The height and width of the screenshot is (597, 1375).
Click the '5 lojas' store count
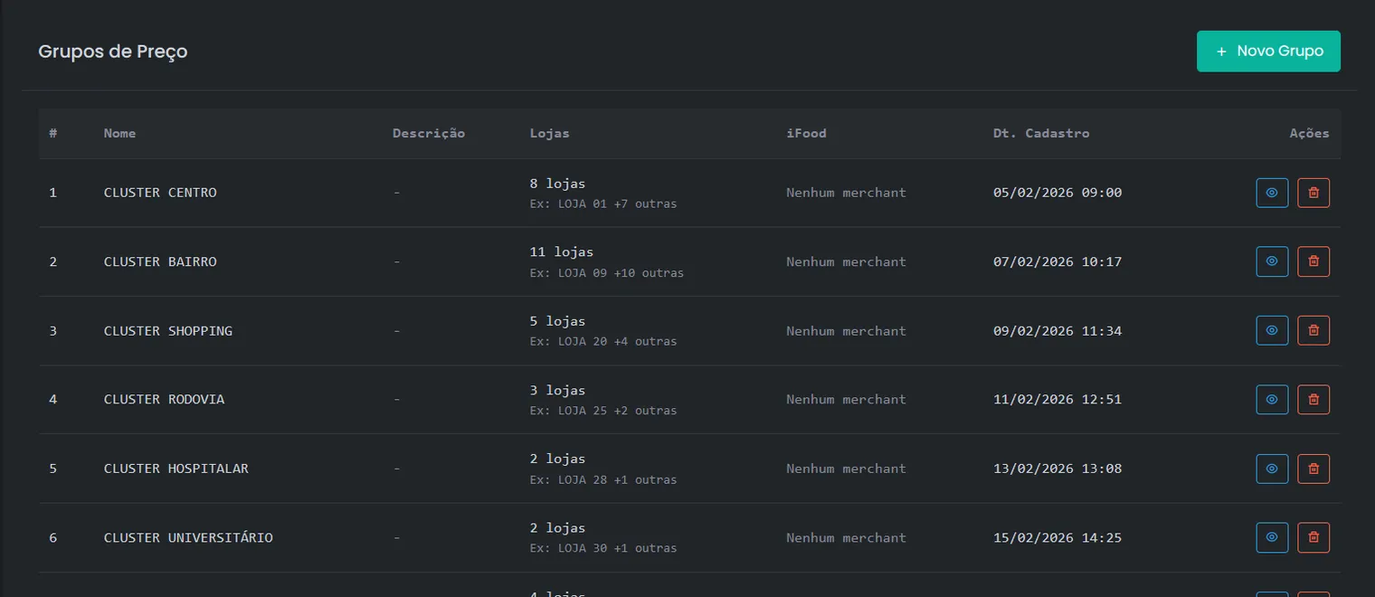557,321
